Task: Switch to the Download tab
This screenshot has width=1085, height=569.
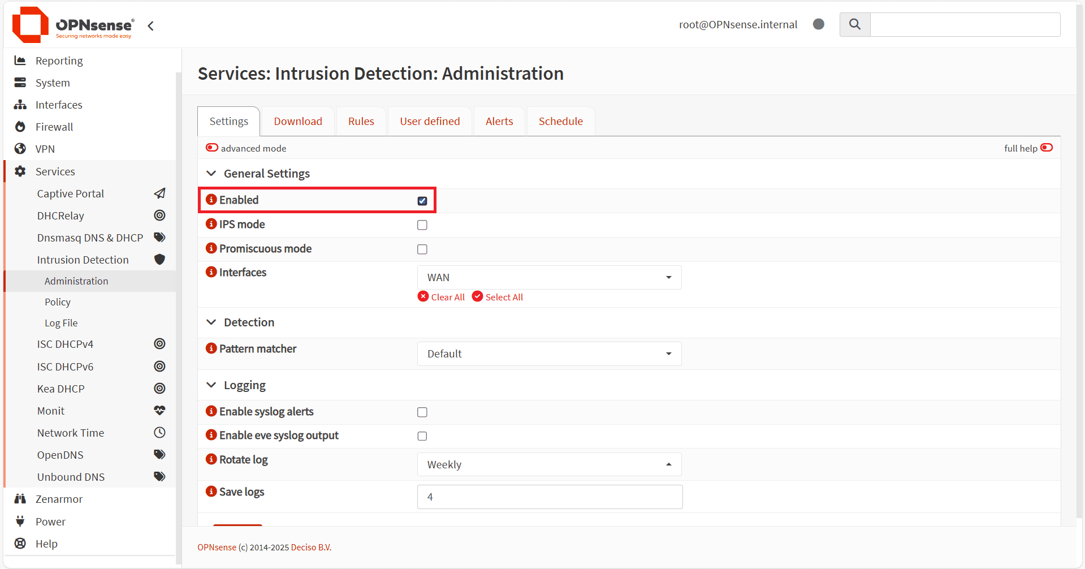Action: pos(298,121)
